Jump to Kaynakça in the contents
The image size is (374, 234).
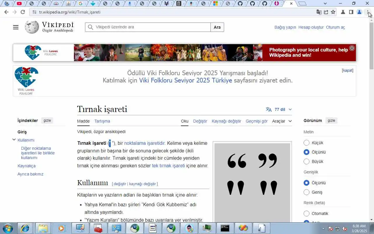tap(27, 166)
